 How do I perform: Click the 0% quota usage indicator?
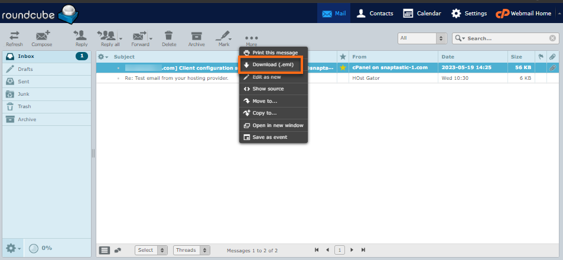(40, 248)
